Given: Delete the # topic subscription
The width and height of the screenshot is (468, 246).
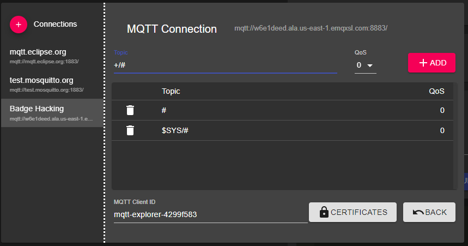Looking at the screenshot, I should (x=130, y=110).
